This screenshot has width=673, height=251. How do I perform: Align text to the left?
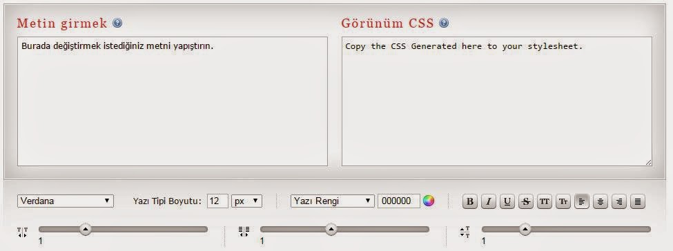click(x=582, y=201)
